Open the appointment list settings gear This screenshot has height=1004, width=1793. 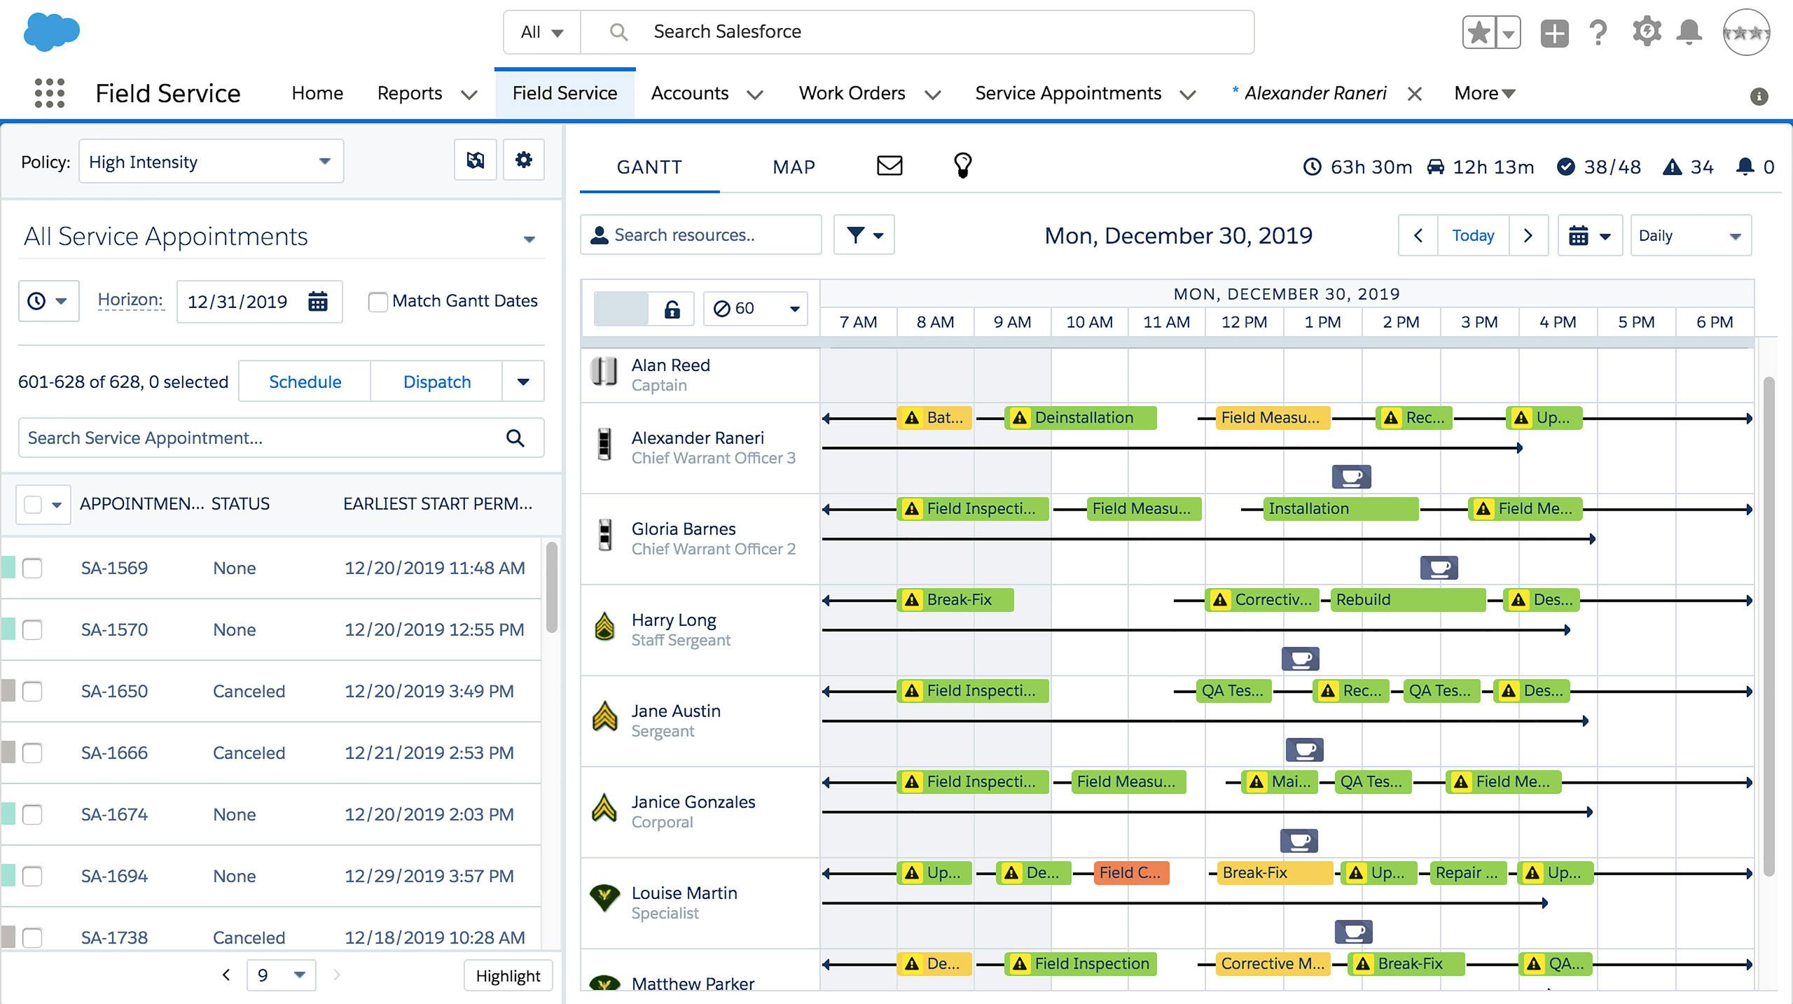click(x=524, y=160)
